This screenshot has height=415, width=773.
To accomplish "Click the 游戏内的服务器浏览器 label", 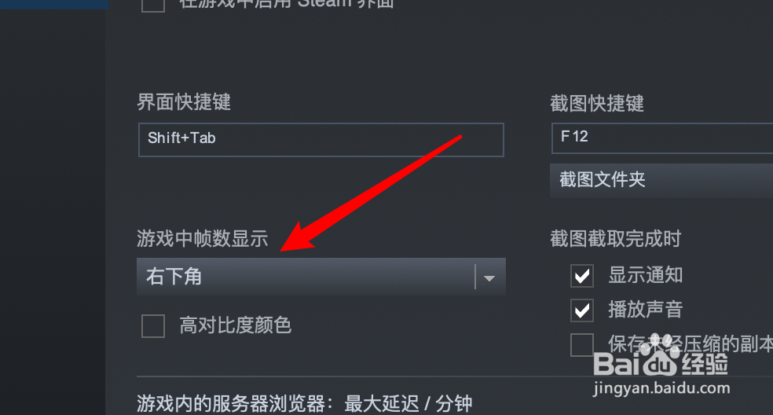I will (x=231, y=404).
